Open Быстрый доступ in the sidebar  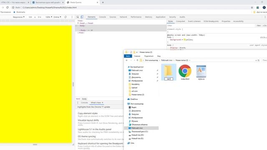[x=137, y=67]
